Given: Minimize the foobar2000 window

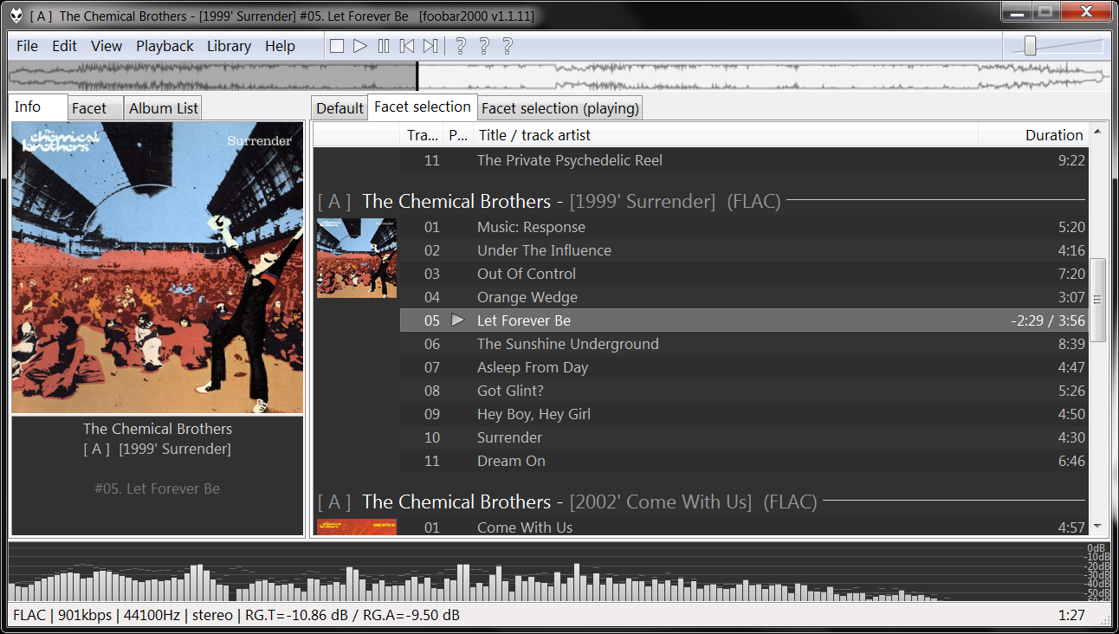Looking at the screenshot, I should 1017,11.
